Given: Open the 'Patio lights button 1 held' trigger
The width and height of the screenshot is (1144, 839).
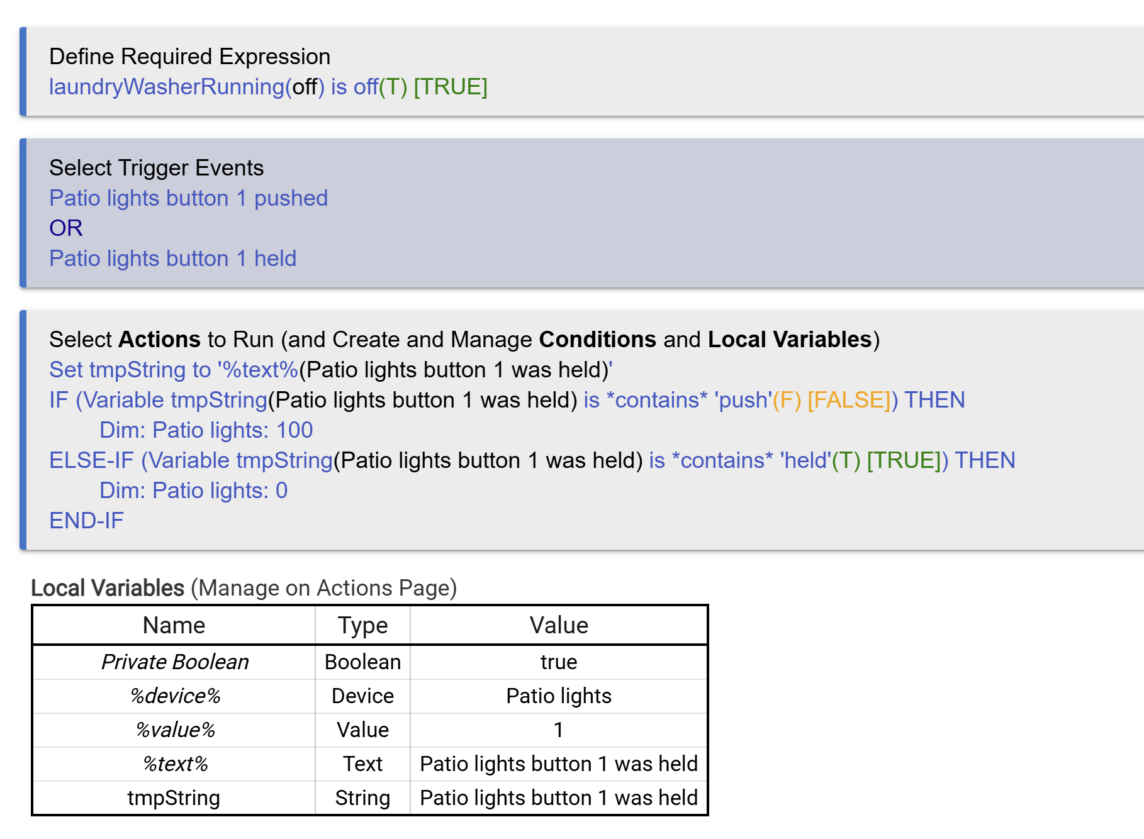Looking at the screenshot, I should [172, 258].
